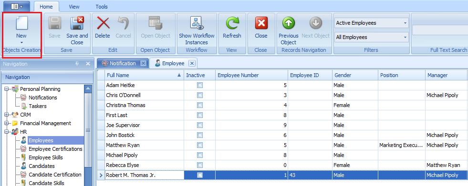This screenshot has height=186, width=468.
Task: Sort by Full Name column header
Action: tap(144, 75)
